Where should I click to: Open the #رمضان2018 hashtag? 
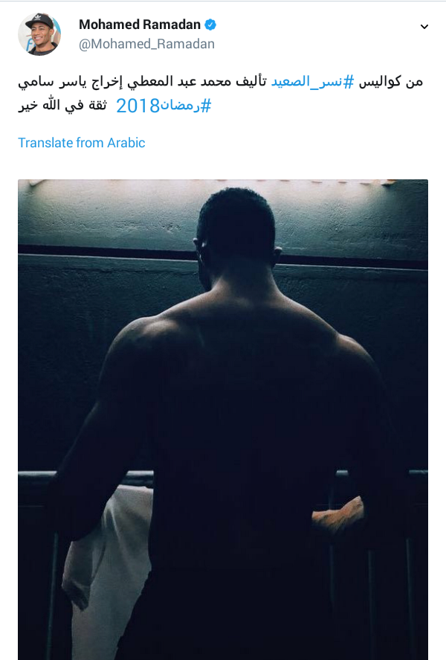pyautogui.click(x=164, y=106)
